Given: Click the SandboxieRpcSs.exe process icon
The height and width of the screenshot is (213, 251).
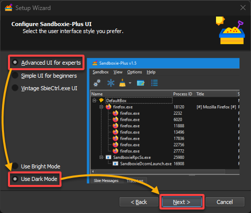Looking at the screenshot, I should pyautogui.click(x=108, y=157).
